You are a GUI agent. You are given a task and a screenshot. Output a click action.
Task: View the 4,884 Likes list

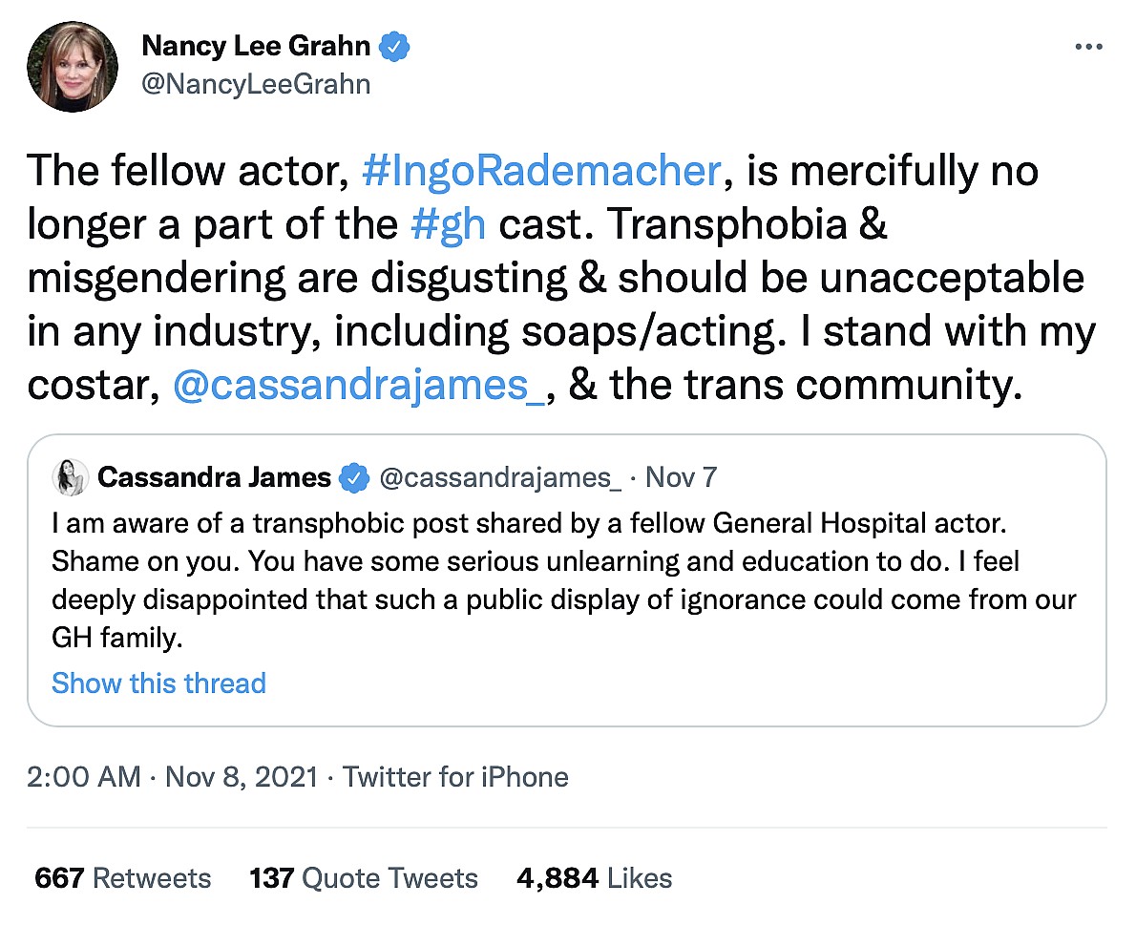pos(594,878)
